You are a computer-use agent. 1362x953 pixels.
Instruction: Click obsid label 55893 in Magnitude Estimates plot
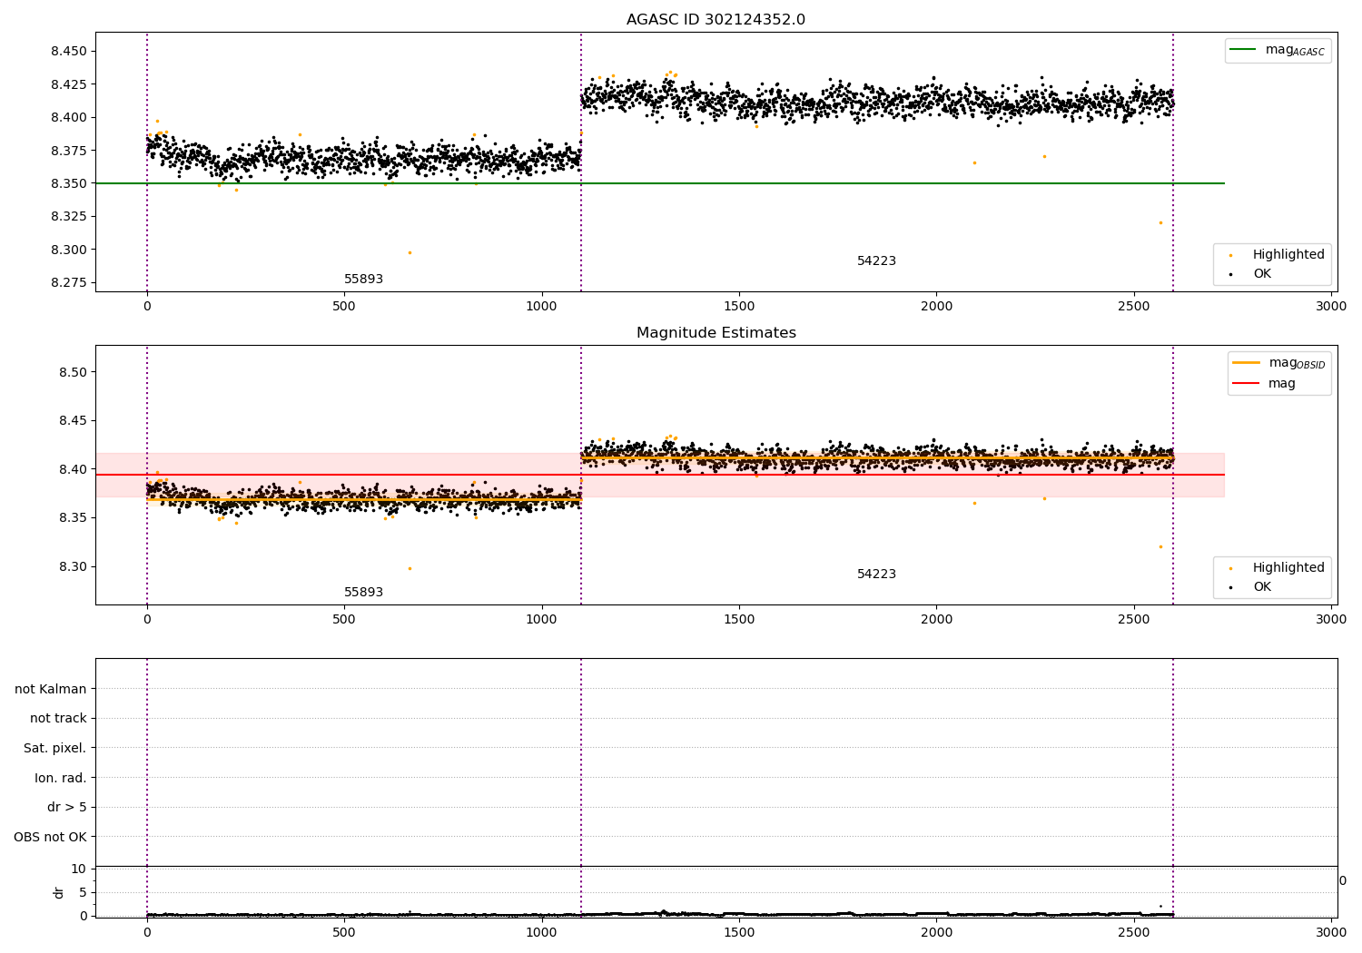(363, 593)
